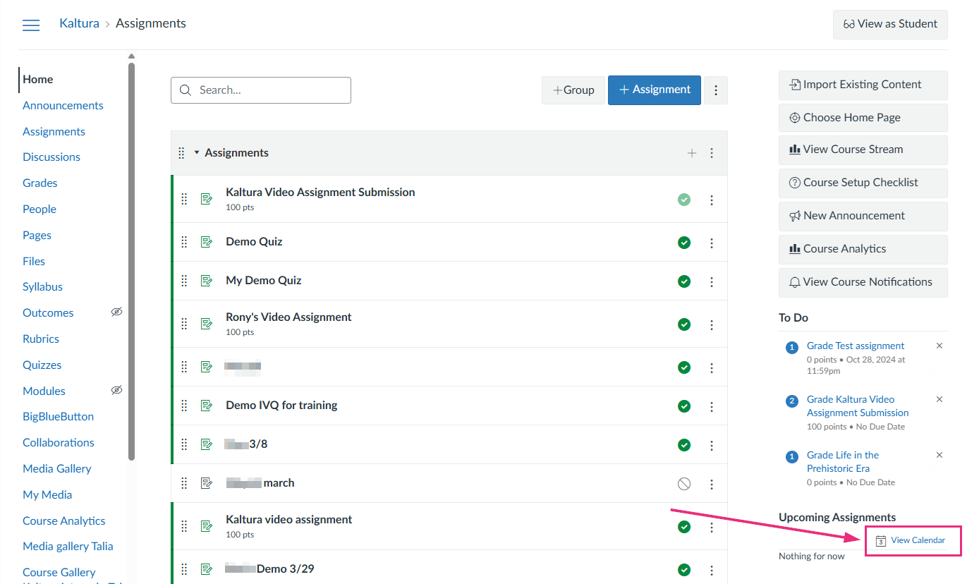979x584 pixels.
Task: Click drag handle for My Demo Quiz
Action: (184, 281)
